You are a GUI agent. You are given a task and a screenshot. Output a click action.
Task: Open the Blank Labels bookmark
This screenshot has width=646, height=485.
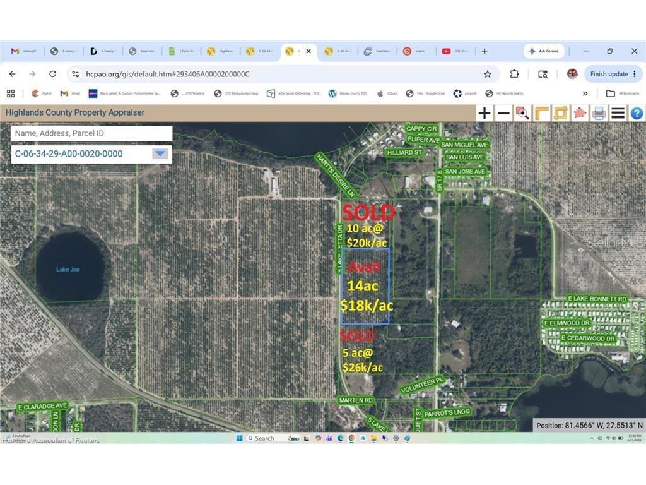[125, 93]
